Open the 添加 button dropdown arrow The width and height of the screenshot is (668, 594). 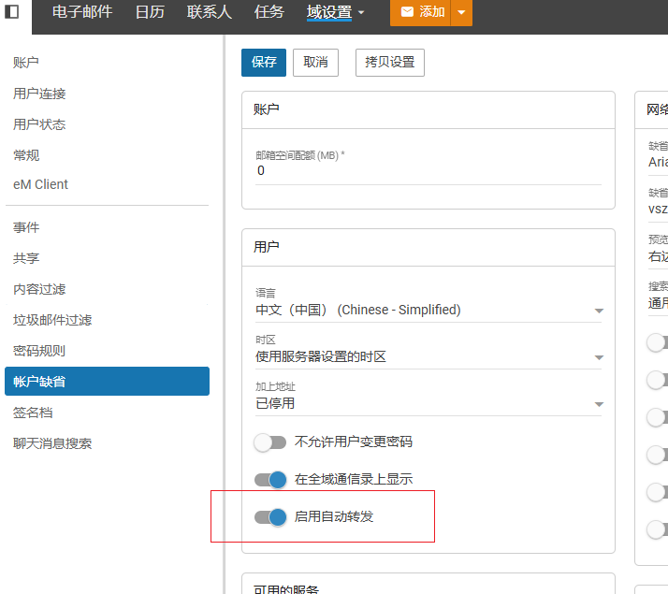click(461, 12)
